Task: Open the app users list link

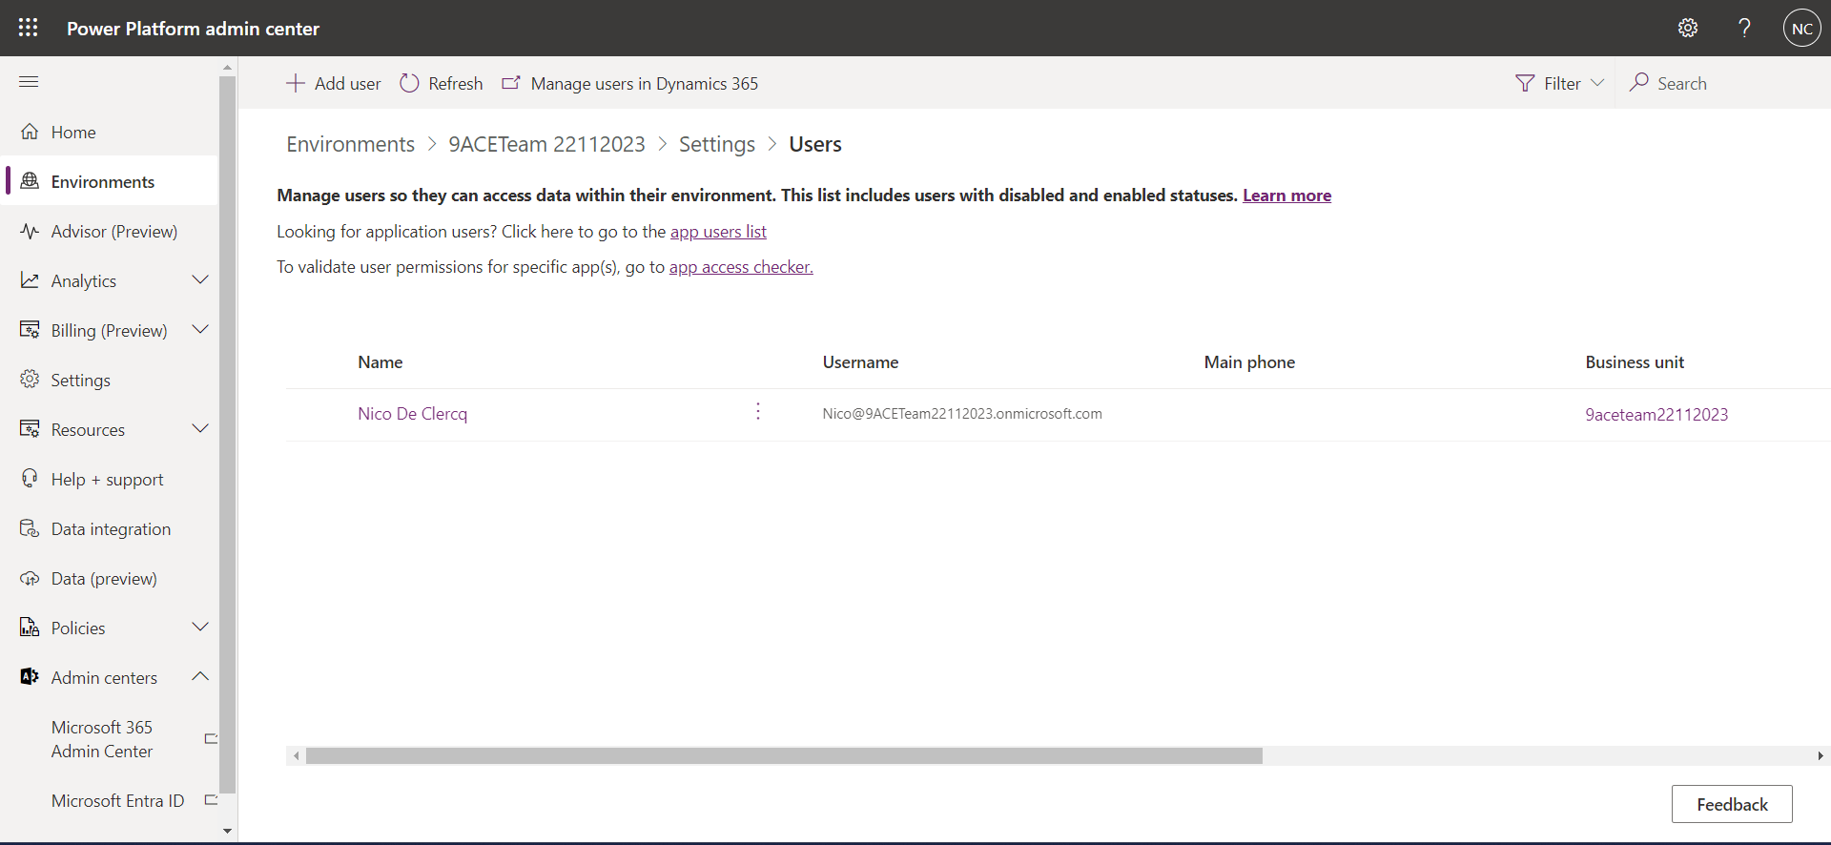Action: click(x=718, y=232)
